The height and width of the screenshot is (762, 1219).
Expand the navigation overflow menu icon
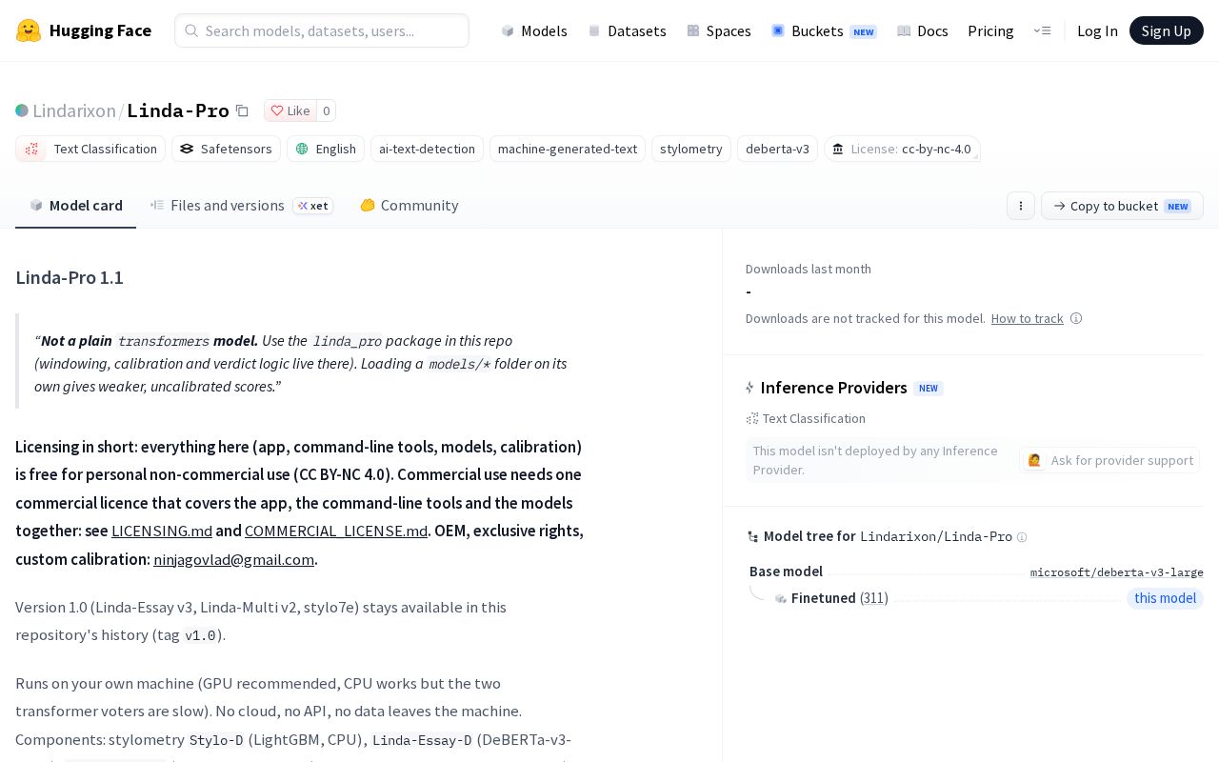click(x=1042, y=30)
